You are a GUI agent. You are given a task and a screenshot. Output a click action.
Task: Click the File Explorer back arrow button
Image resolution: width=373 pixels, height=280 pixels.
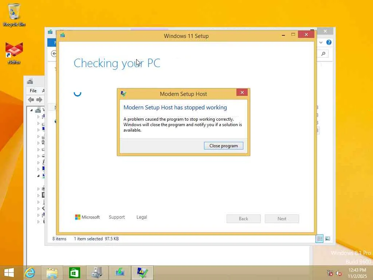[54, 54]
